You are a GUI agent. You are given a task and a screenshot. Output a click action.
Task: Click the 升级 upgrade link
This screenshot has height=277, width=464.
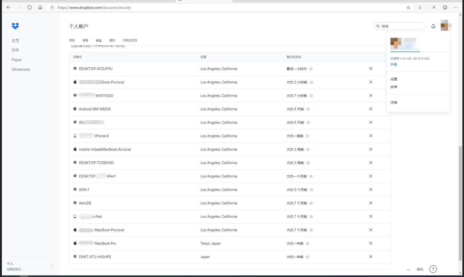click(393, 64)
